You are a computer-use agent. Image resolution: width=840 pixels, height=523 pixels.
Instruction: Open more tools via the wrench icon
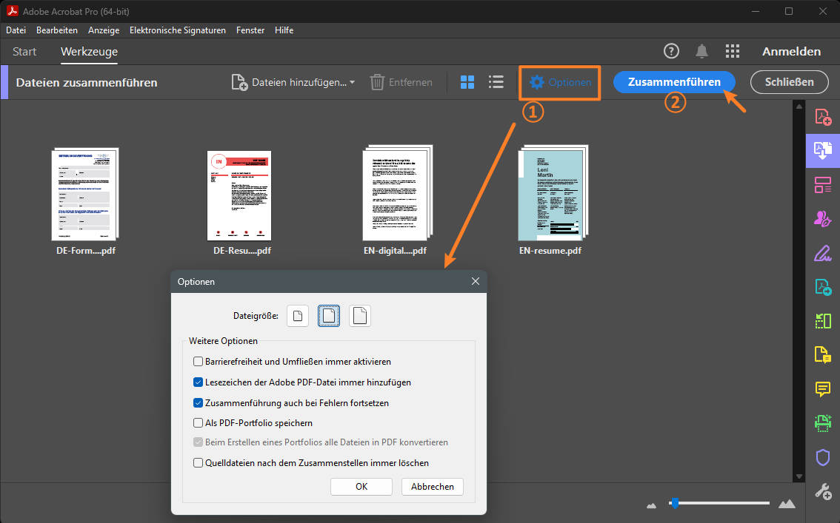[822, 491]
